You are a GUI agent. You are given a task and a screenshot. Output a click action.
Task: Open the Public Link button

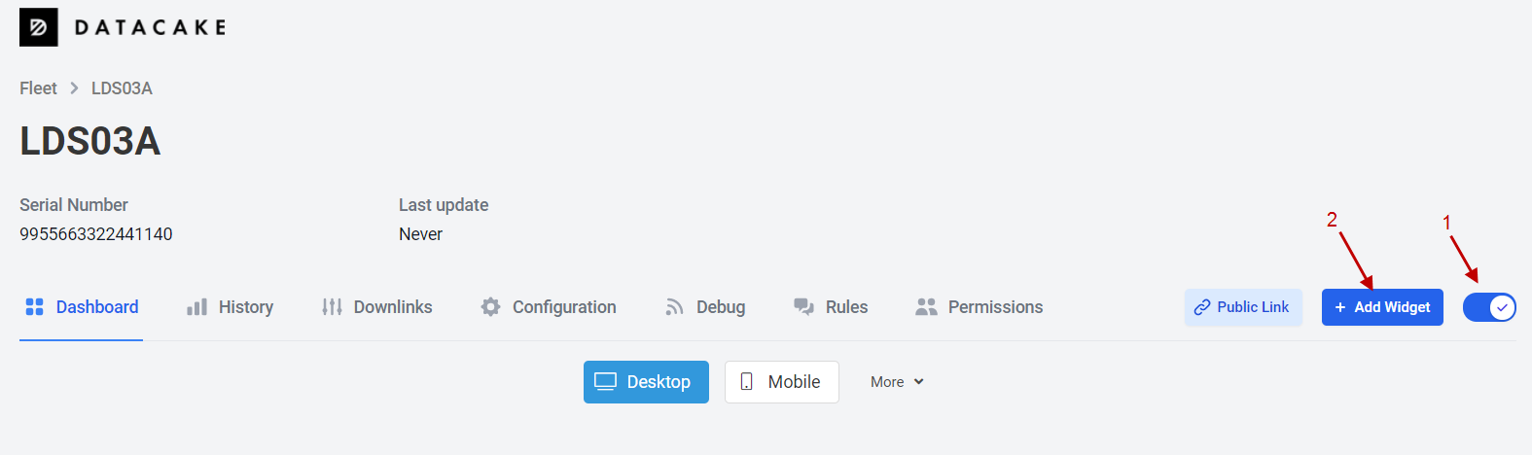pos(1243,307)
